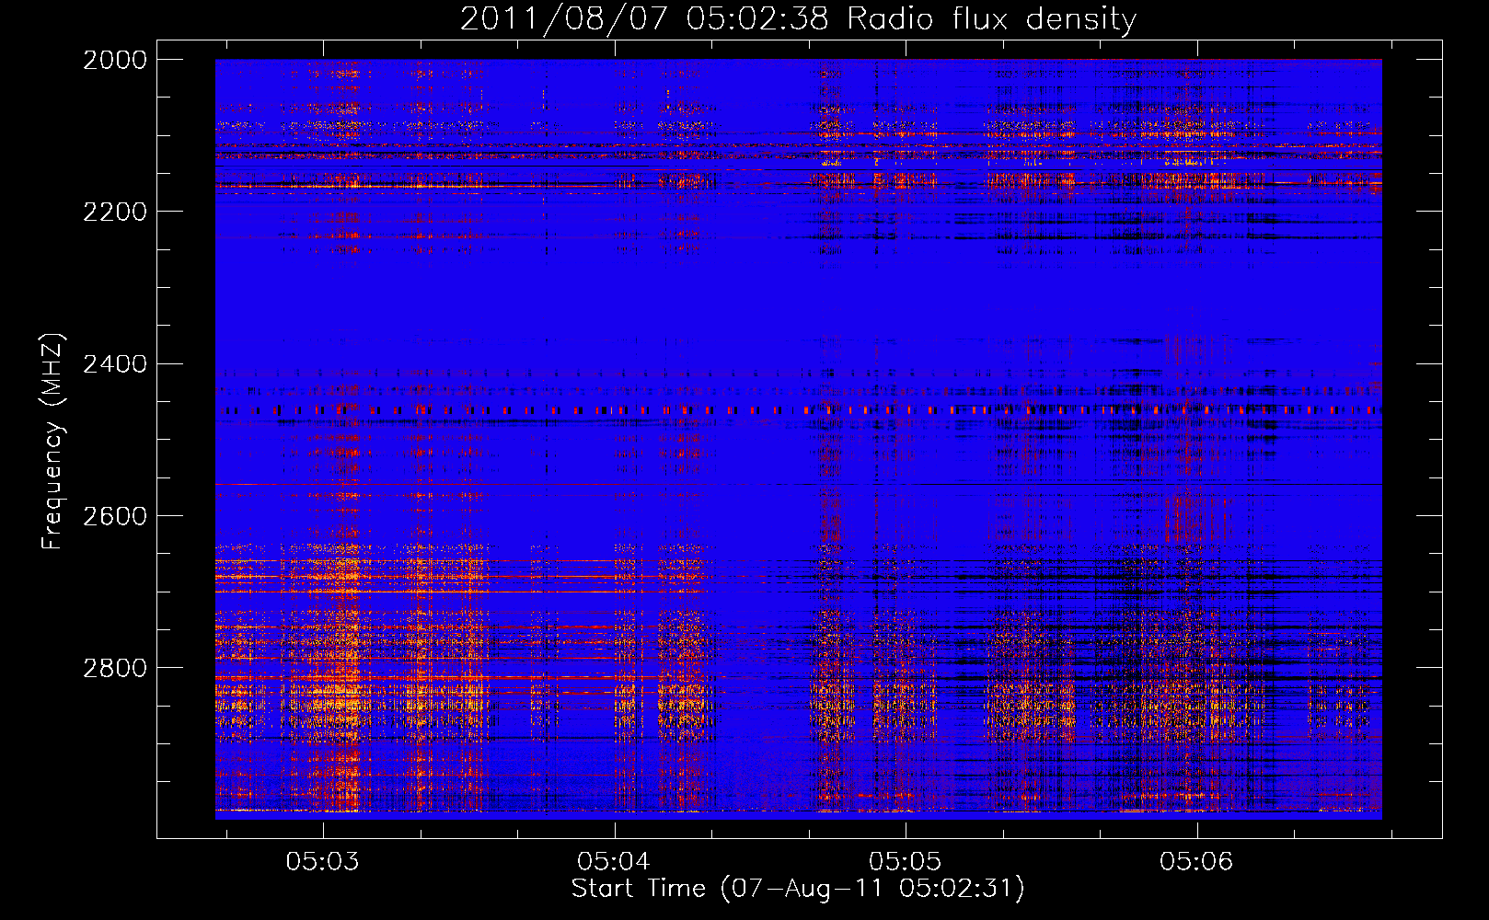
Task: Click the 2800 frequency tick label
Action: 115,668
